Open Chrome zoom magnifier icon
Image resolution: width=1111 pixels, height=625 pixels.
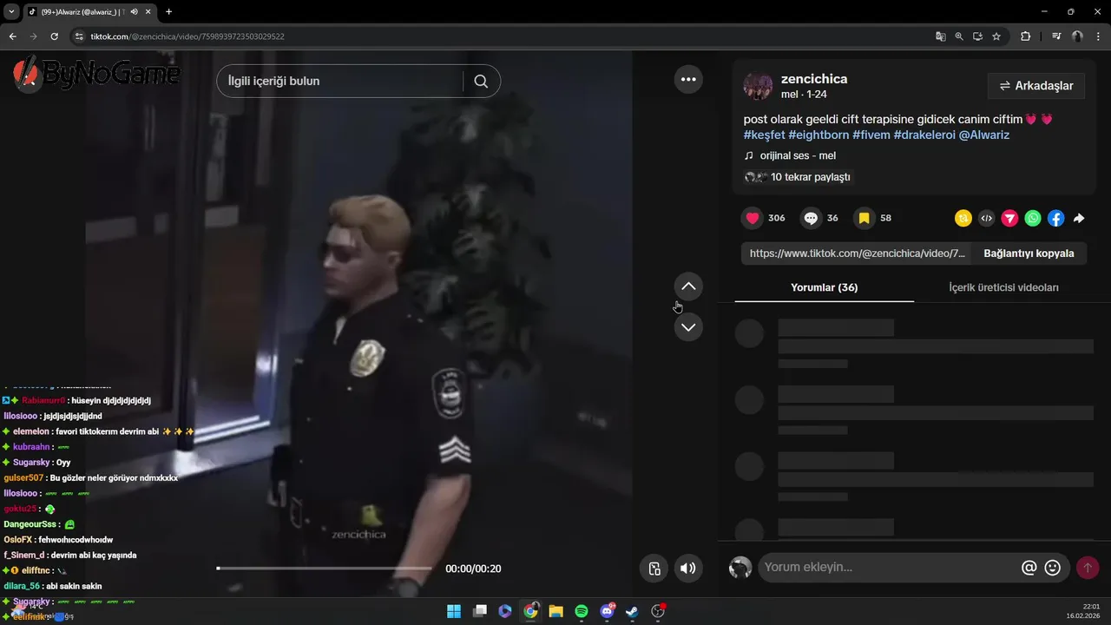point(959,36)
